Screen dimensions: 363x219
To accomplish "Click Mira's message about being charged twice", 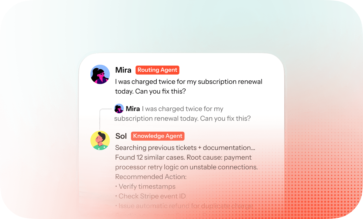I will (x=189, y=87).
